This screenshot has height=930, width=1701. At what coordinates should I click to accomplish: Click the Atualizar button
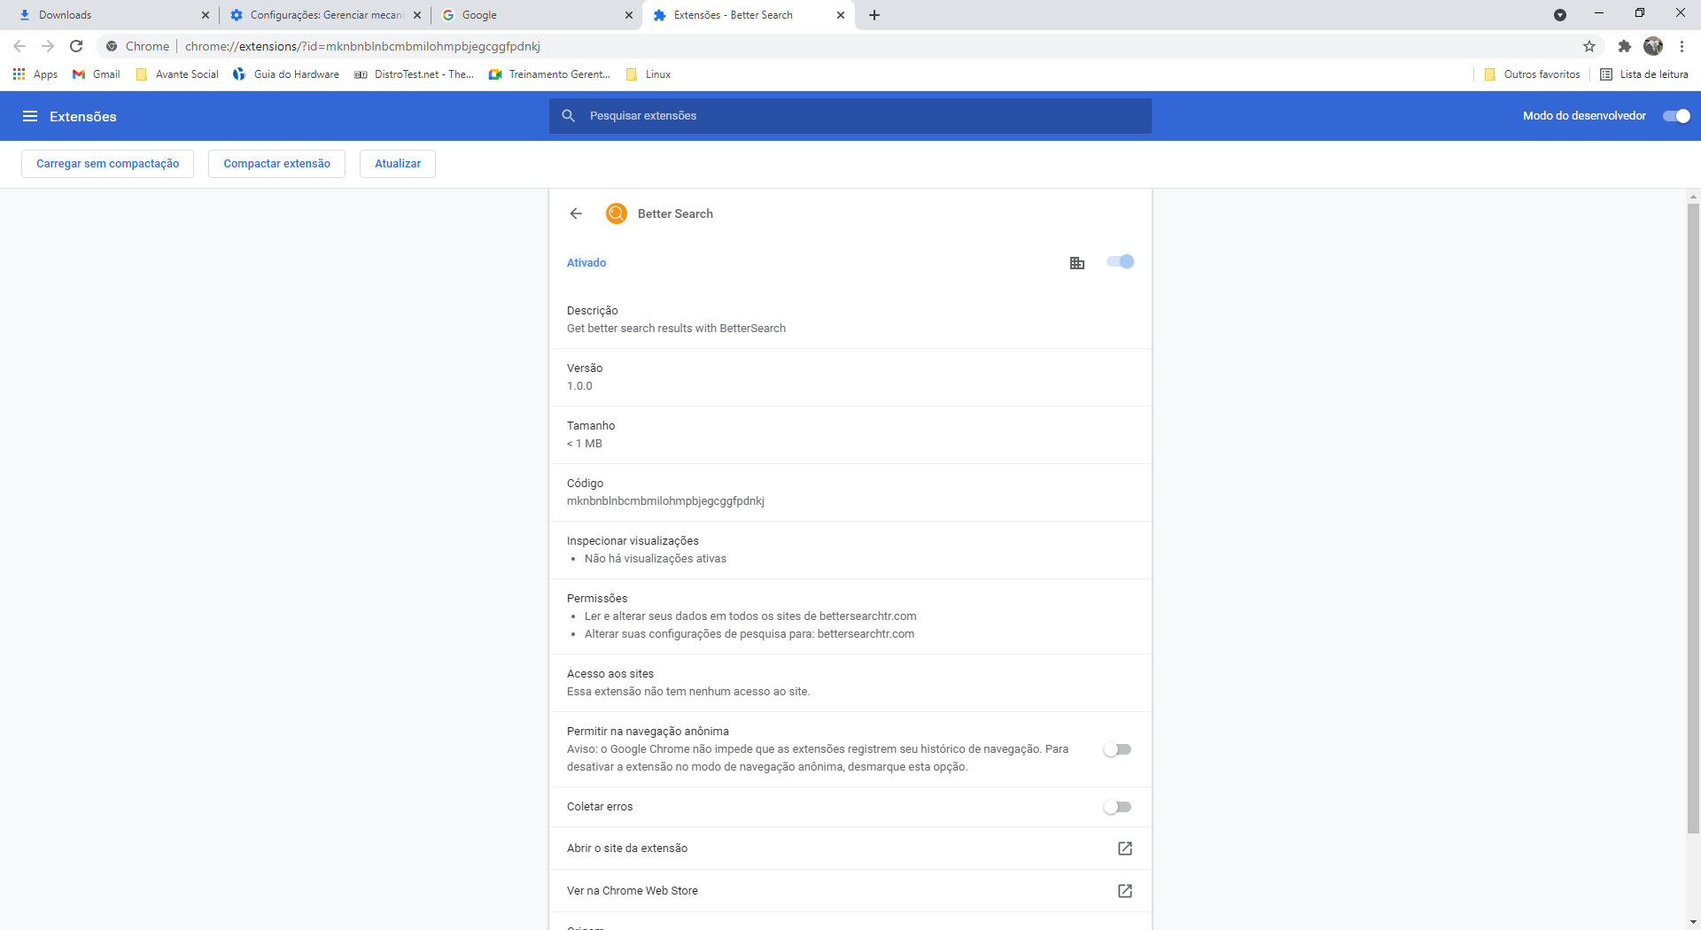click(398, 164)
